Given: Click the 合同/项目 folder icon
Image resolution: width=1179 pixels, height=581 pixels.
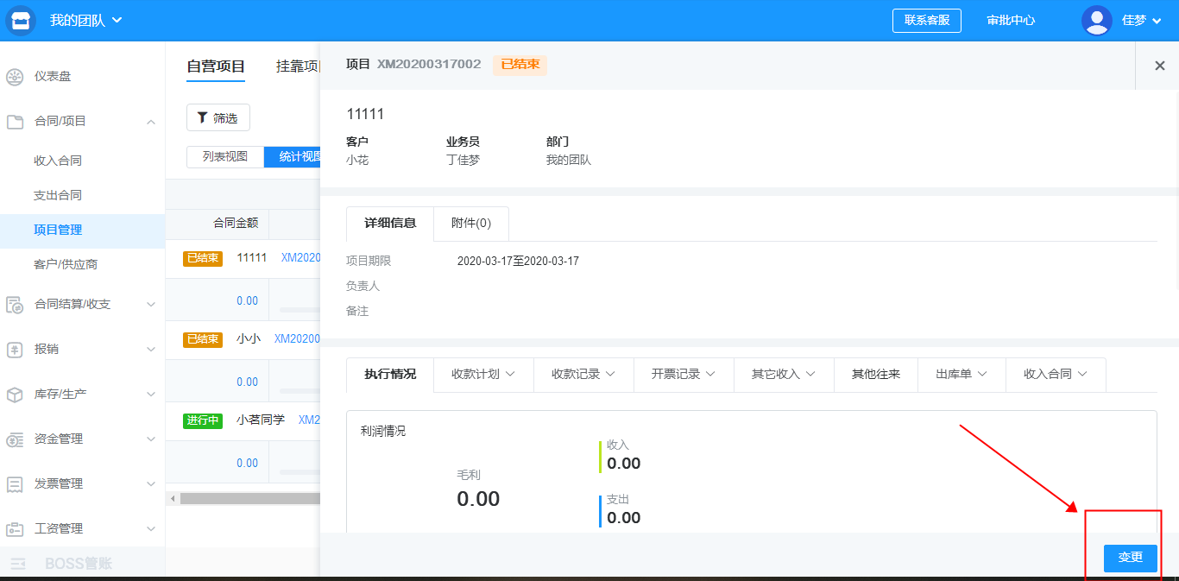Looking at the screenshot, I should [x=15, y=122].
